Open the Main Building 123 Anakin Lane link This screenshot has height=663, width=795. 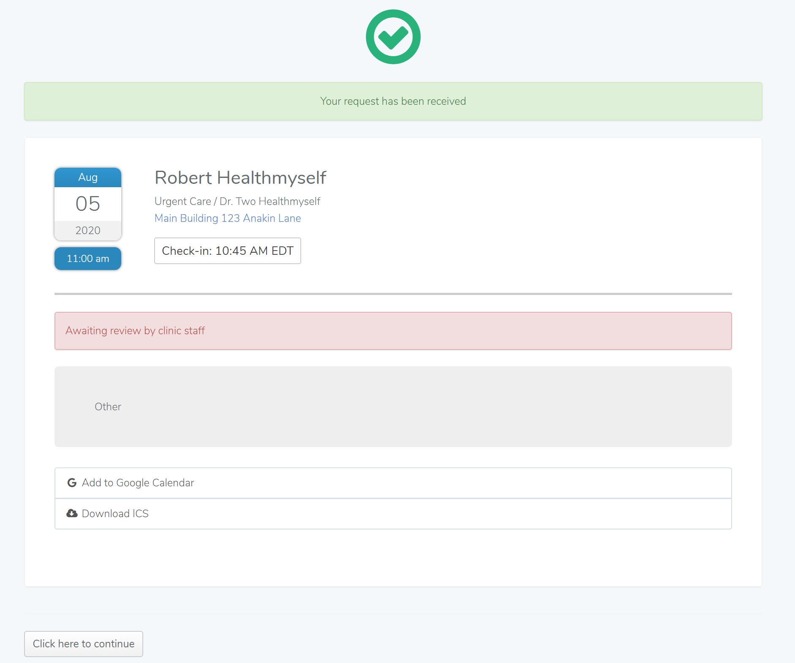click(227, 218)
